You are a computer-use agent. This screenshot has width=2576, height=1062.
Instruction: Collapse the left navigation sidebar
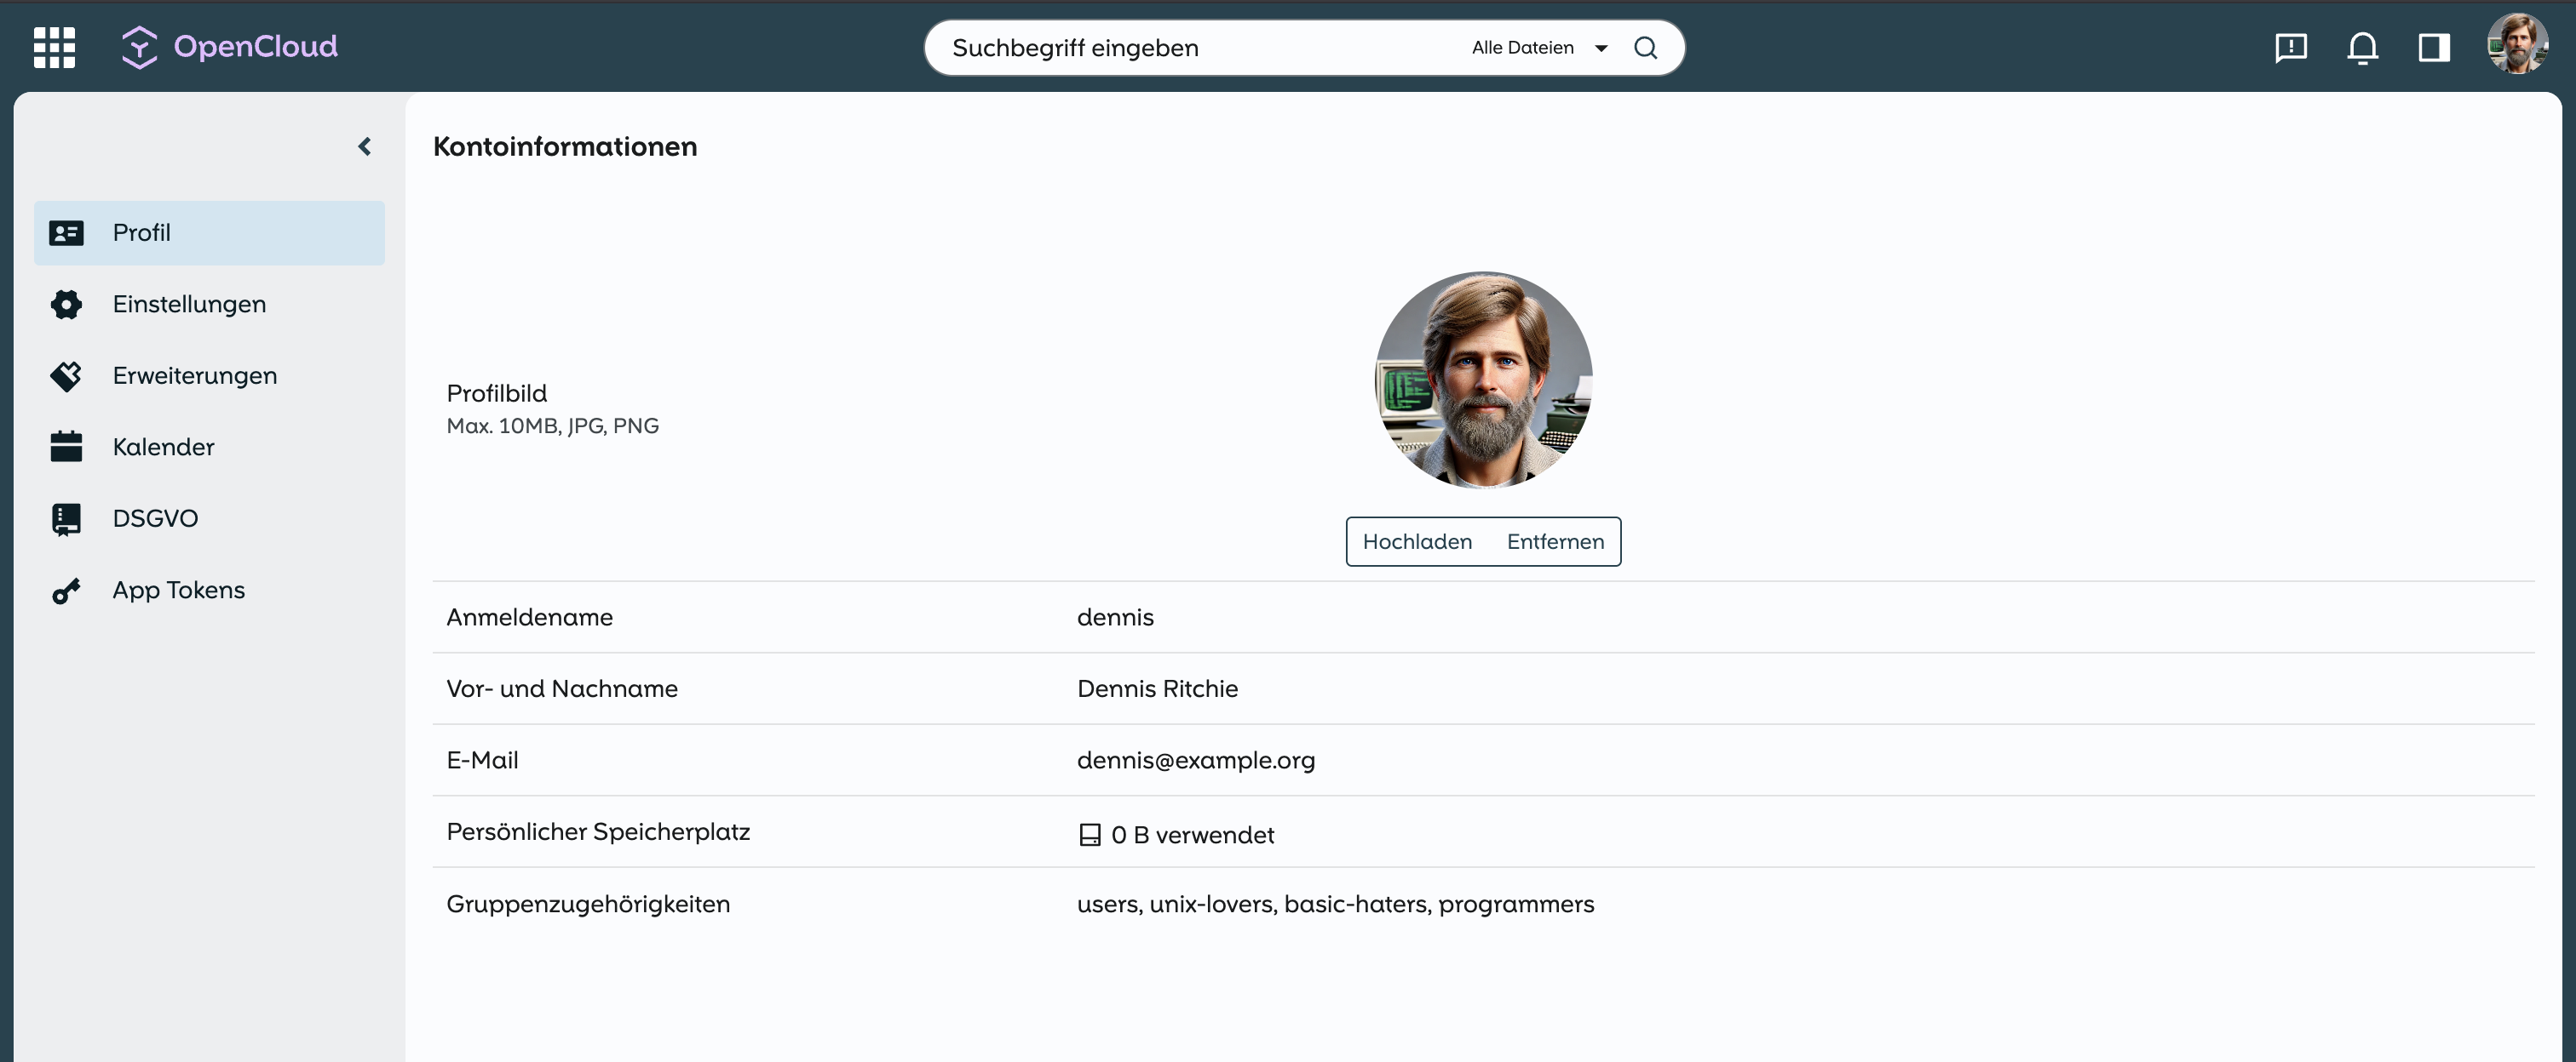365,147
